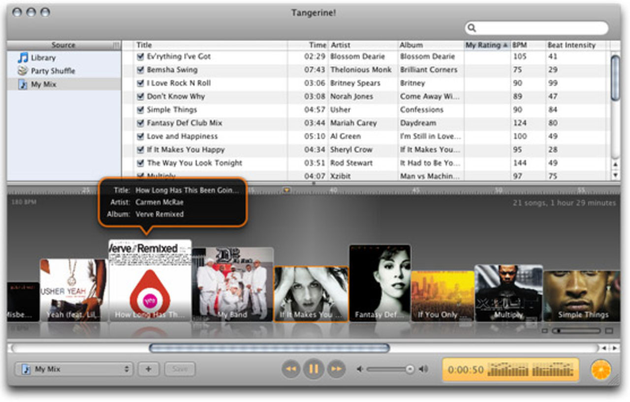The height and width of the screenshot is (402, 630).
Task: Click the magnifying glass in the search field
Action: coord(471,28)
